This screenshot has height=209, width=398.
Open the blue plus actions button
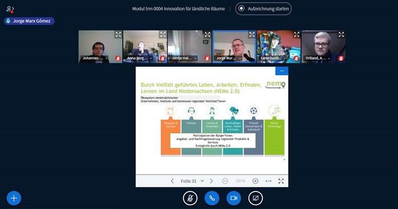(x=14, y=198)
